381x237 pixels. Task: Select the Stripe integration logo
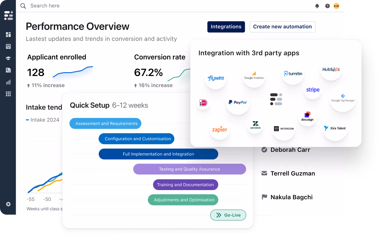click(313, 90)
